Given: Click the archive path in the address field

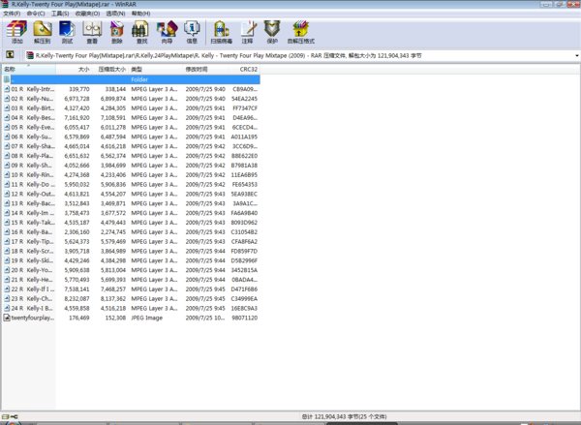Looking at the screenshot, I should point(229,55).
